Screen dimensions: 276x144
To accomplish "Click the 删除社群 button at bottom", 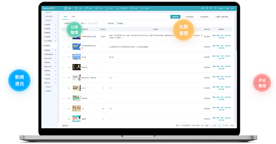I will click(x=65, y=125).
